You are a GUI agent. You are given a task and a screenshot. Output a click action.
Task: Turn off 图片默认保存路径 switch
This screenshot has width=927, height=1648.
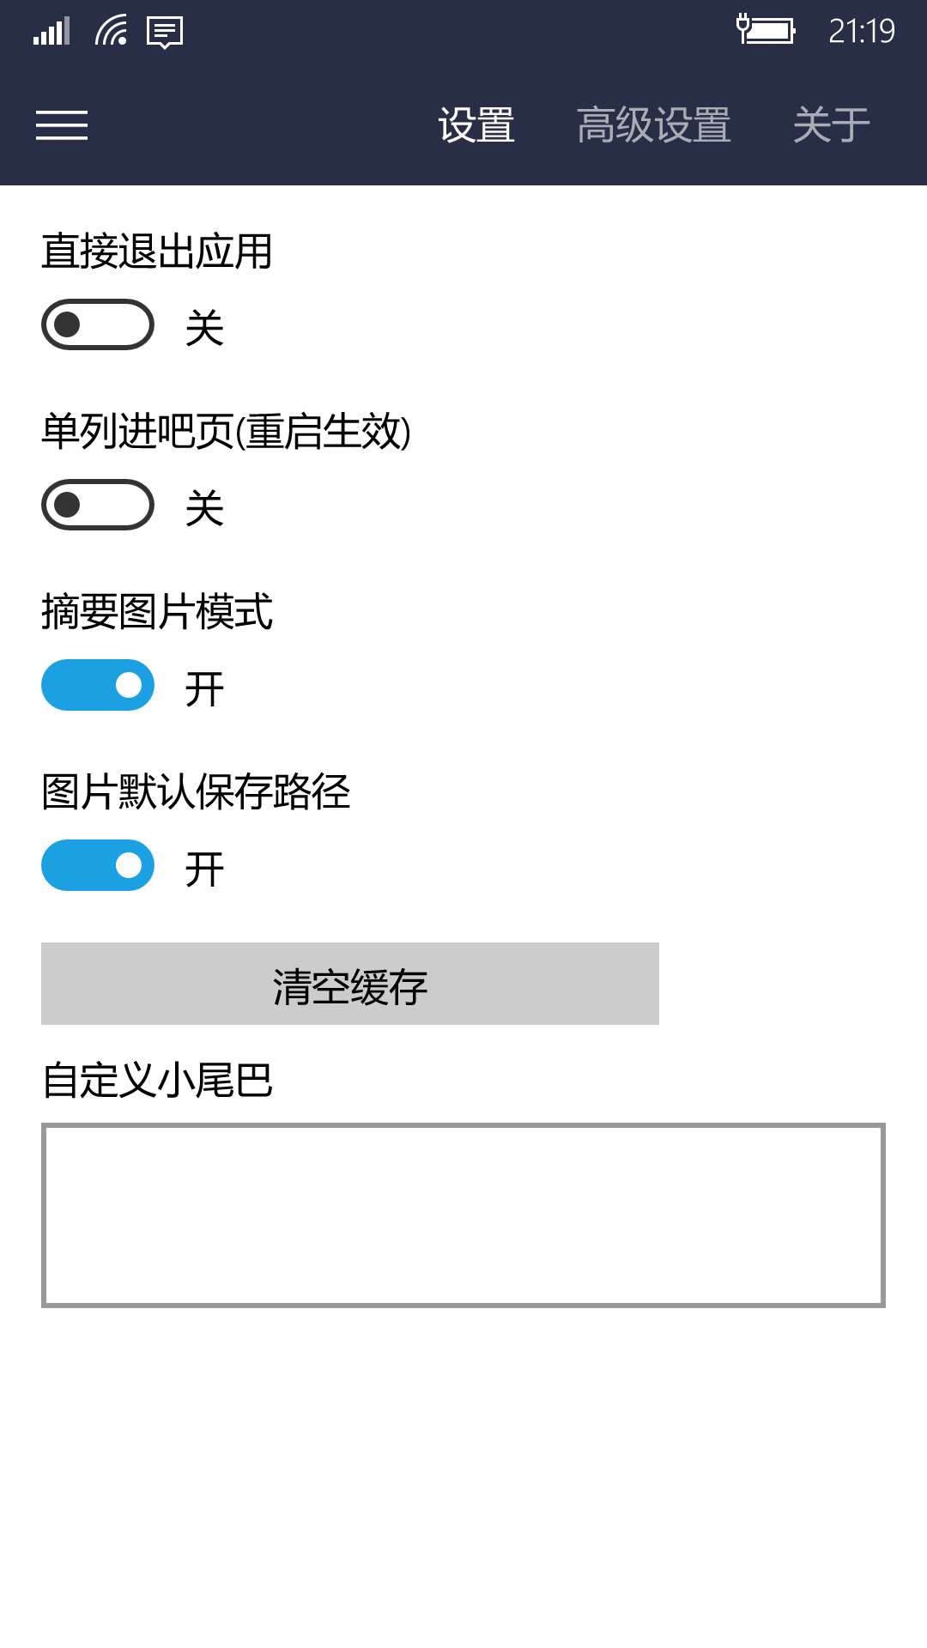[98, 865]
